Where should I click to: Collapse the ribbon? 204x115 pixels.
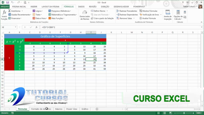pyautogui.click(x=201, y=22)
